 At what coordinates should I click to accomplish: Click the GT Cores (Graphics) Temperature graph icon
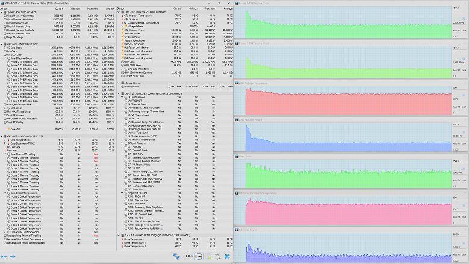[236, 193]
